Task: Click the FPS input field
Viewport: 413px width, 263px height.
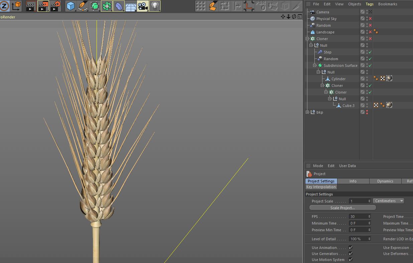Action: click(358, 217)
